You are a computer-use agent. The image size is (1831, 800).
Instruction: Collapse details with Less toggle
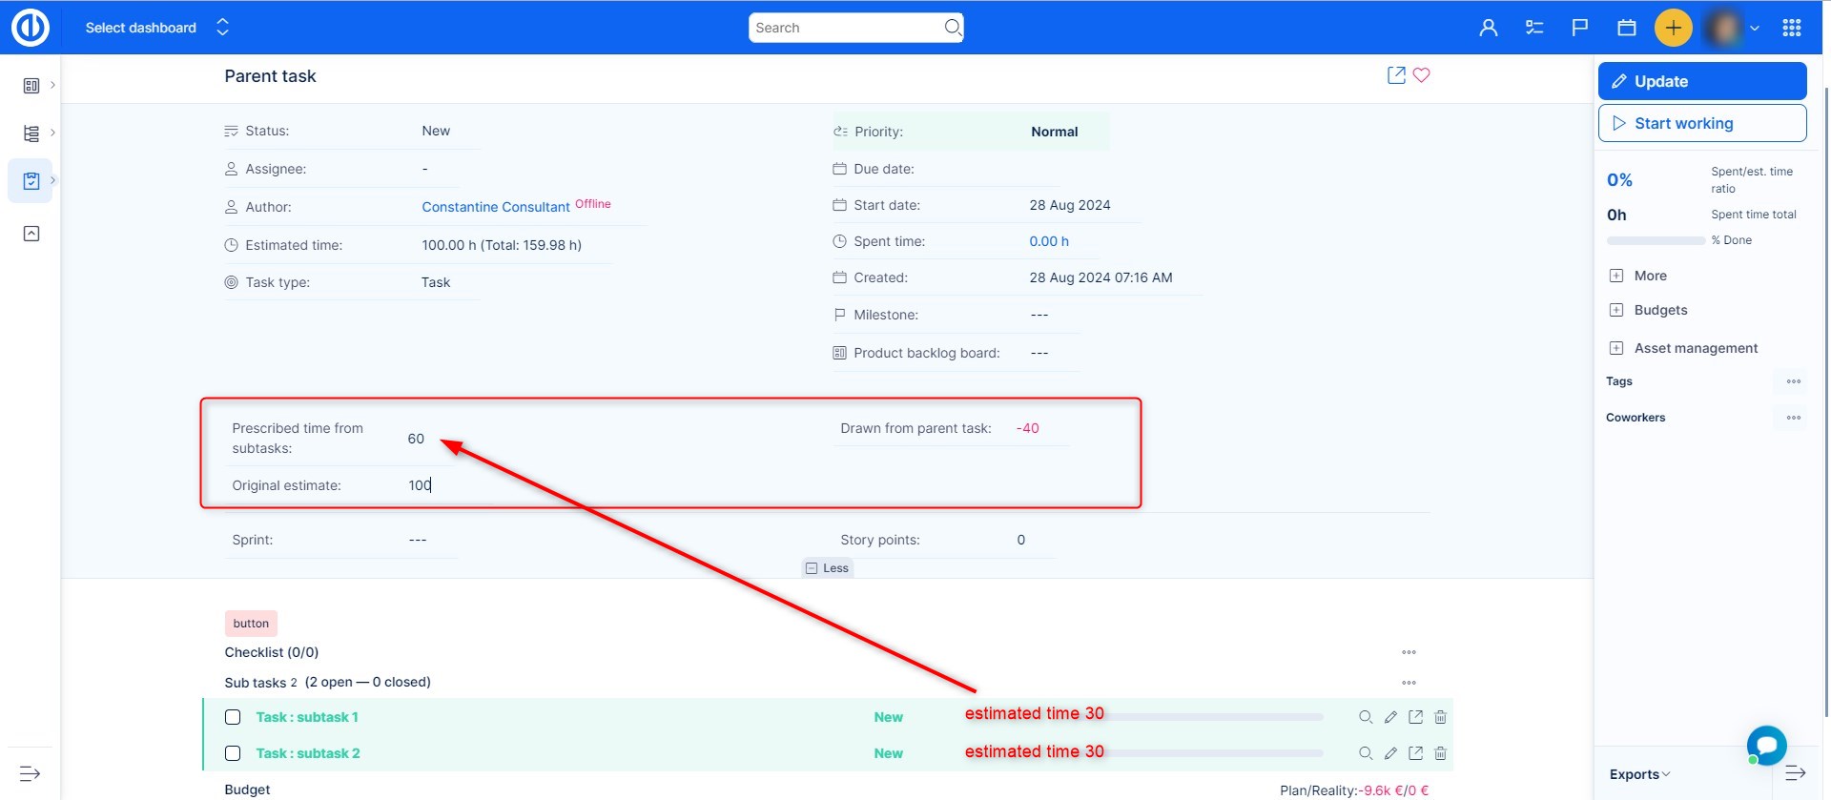pos(827,568)
